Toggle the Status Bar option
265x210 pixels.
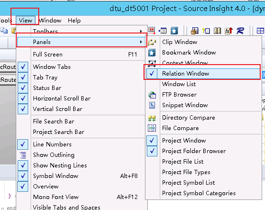click(23, 88)
